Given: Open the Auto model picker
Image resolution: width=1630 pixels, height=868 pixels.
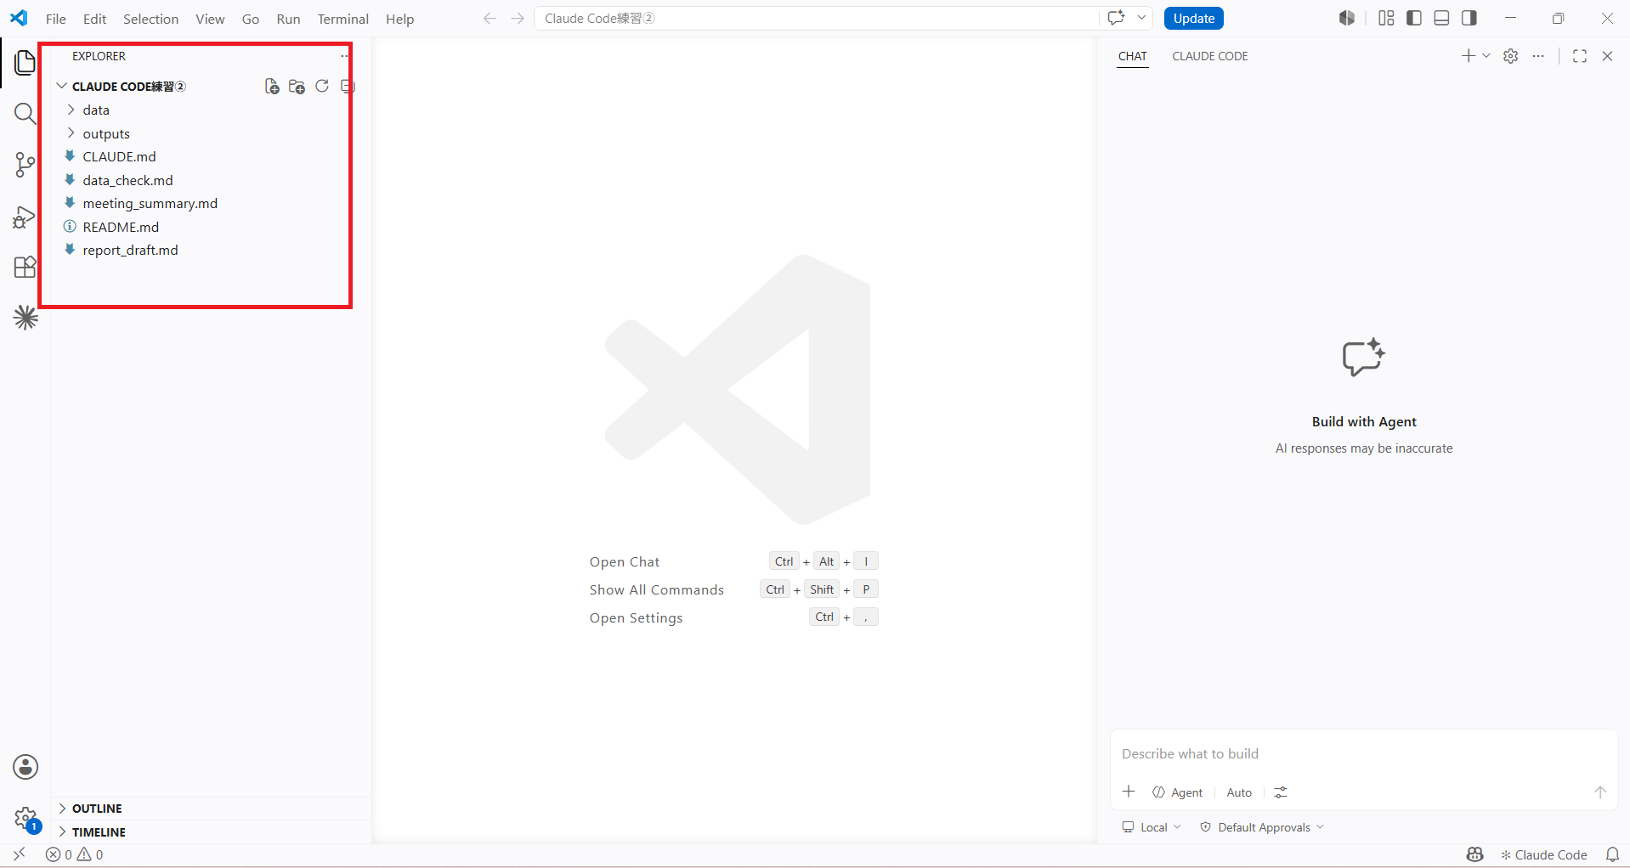Looking at the screenshot, I should 1239,792.
